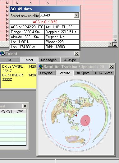Click the pink satellite footprint circle

[x=85, y=120]
